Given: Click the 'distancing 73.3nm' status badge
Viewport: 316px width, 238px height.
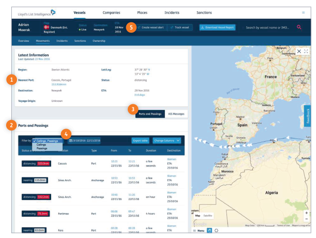Looking at the screenshot, I should click(36, 214).
